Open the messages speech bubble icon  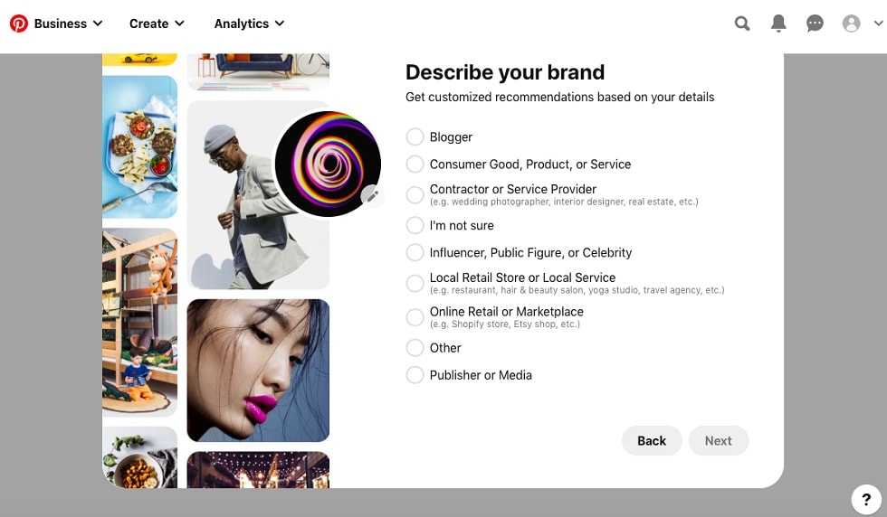tap(815, 23)
